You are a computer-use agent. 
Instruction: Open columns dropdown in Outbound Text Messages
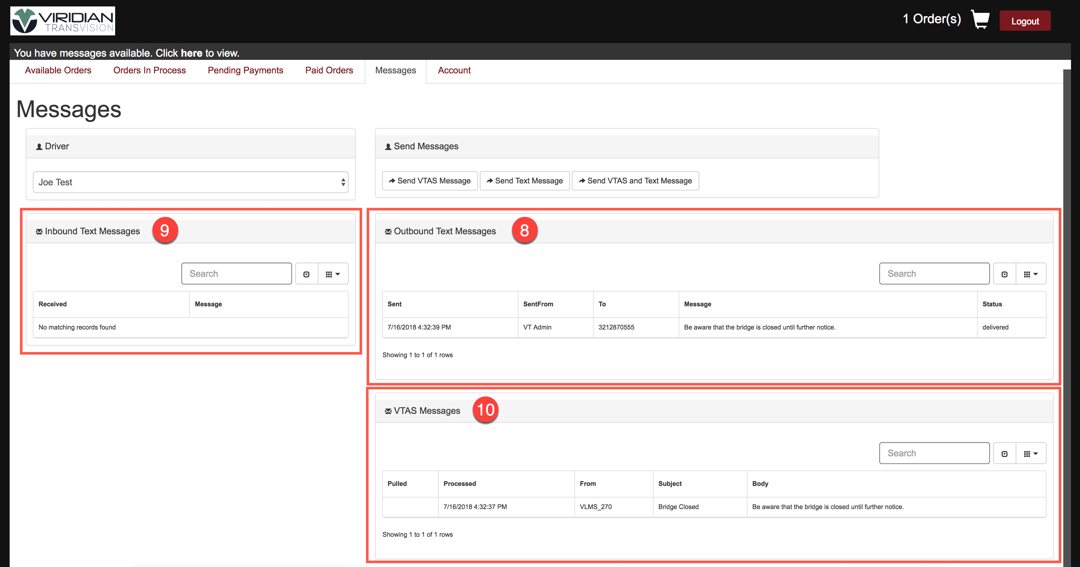point(1030,274)
